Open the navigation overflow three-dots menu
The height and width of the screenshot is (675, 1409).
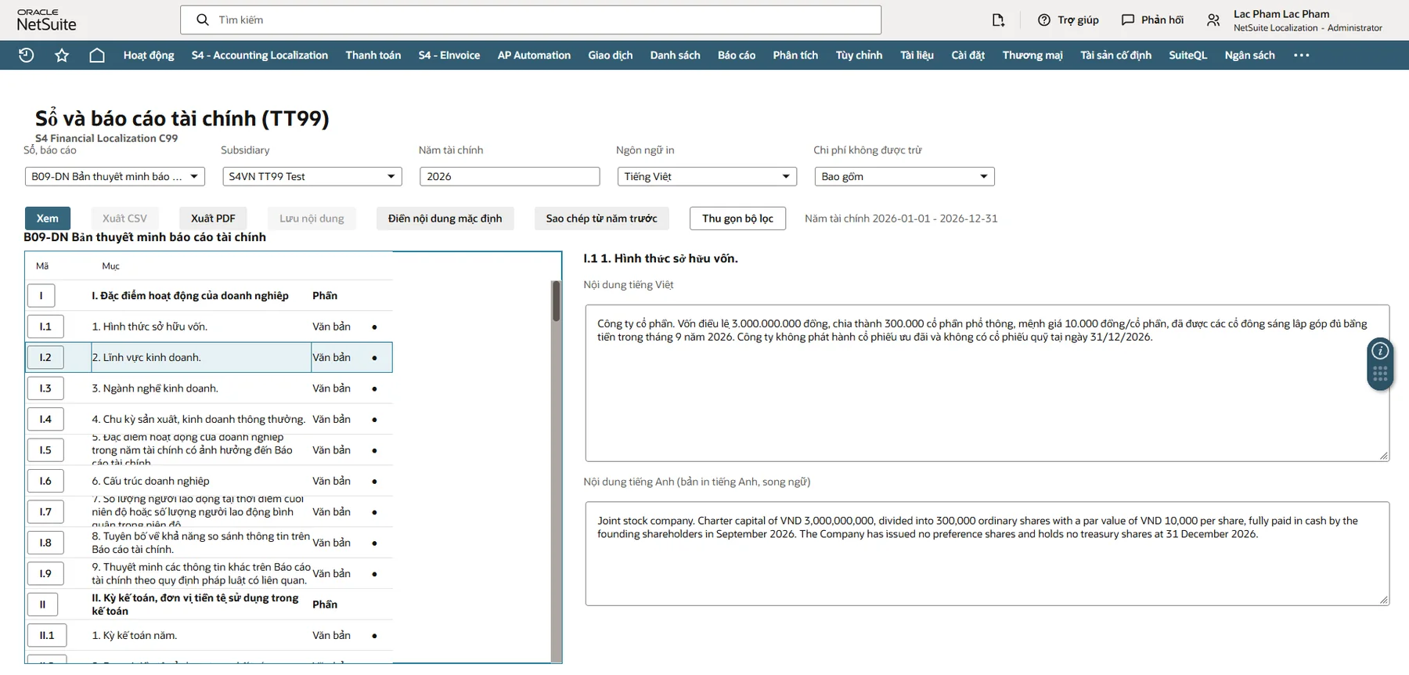(x=1302, y=55)
